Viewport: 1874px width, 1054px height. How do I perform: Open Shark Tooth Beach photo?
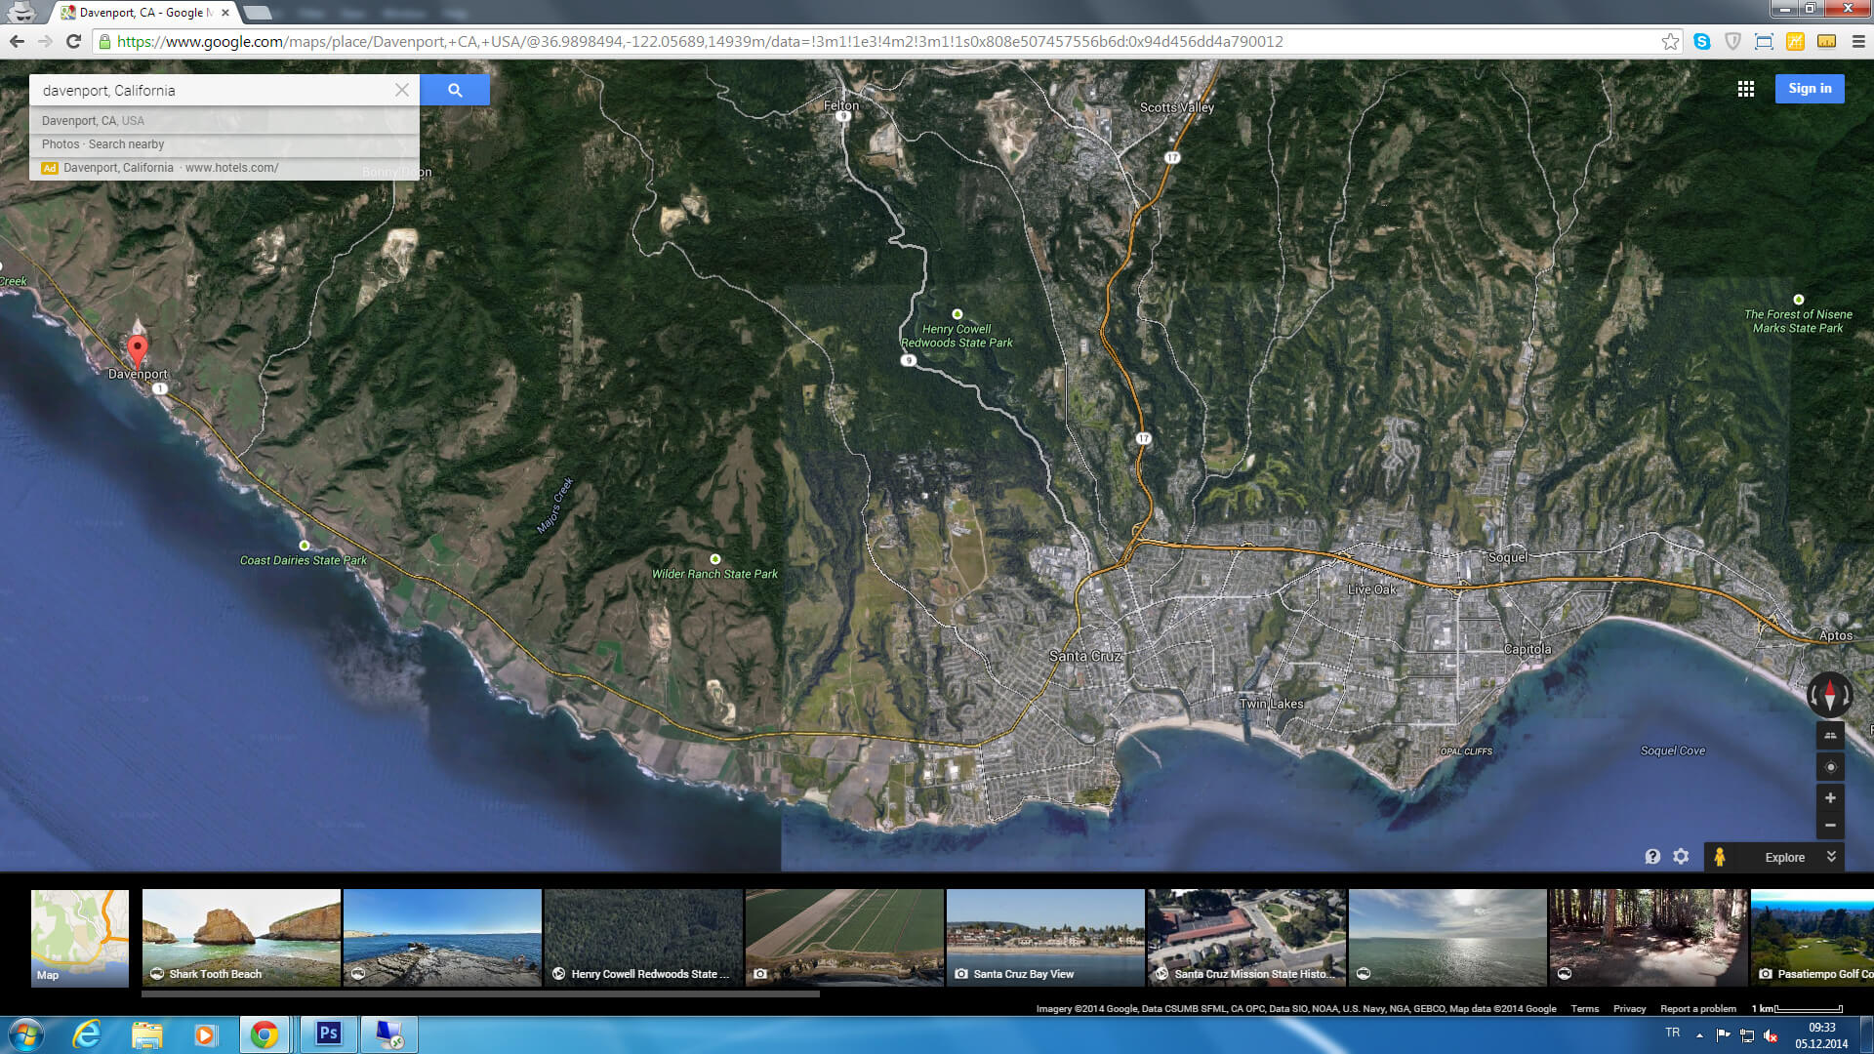point(241,938)
